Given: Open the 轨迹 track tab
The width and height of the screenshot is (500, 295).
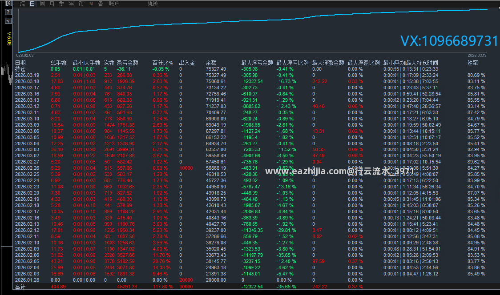Looking at the screenshot, I should (153, 4).
